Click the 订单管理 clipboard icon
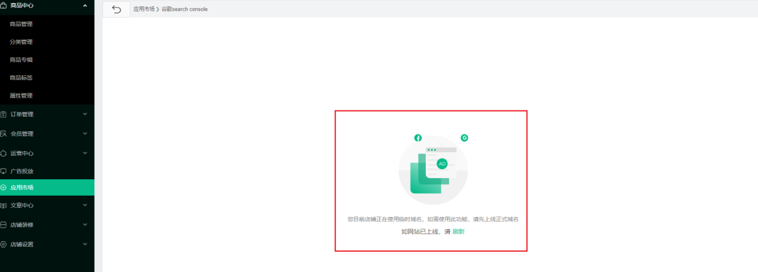Screen dimensions: 758x272 point(4,114)
